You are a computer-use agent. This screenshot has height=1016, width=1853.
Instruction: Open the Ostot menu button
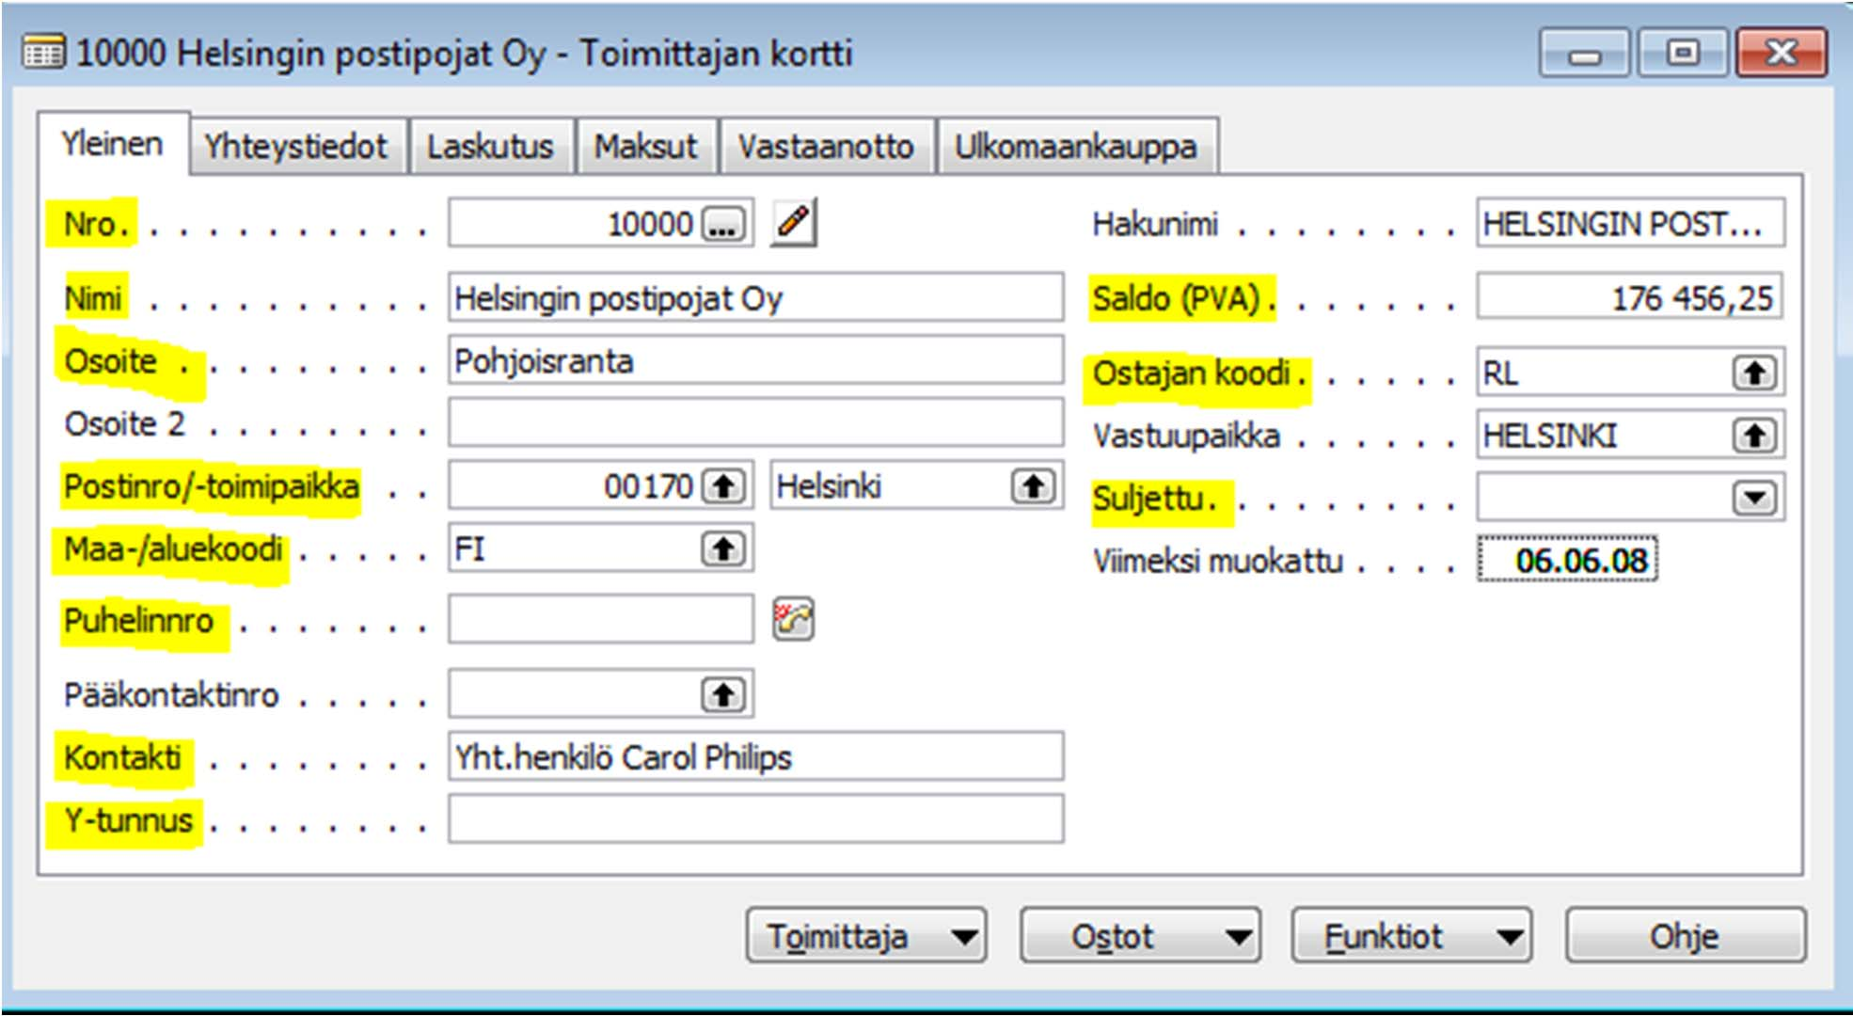(x=1140, y=935)
